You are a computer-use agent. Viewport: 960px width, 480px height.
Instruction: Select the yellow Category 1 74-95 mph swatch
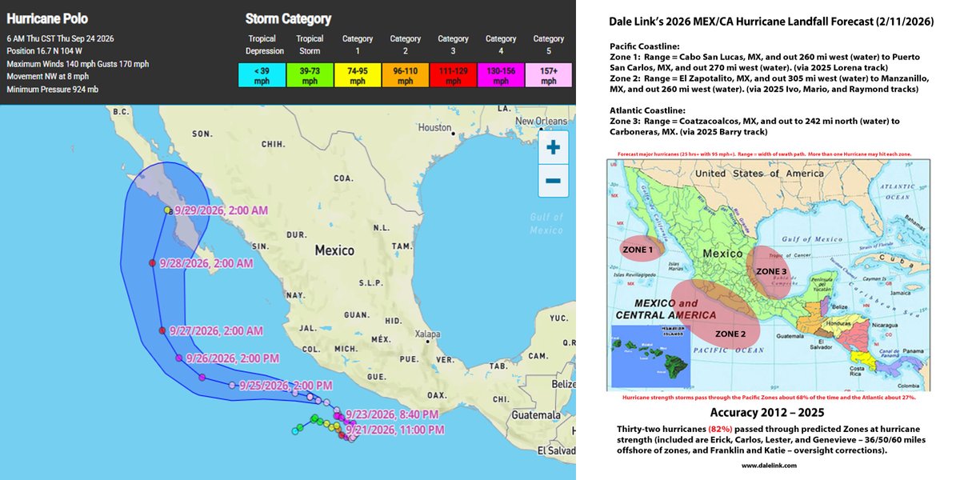pyautogui.click(x=358, y=75)
